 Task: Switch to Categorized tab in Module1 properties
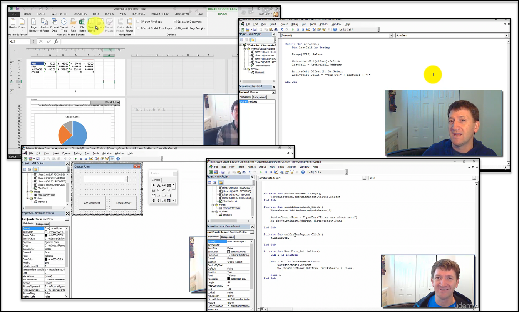click(259, 97)
